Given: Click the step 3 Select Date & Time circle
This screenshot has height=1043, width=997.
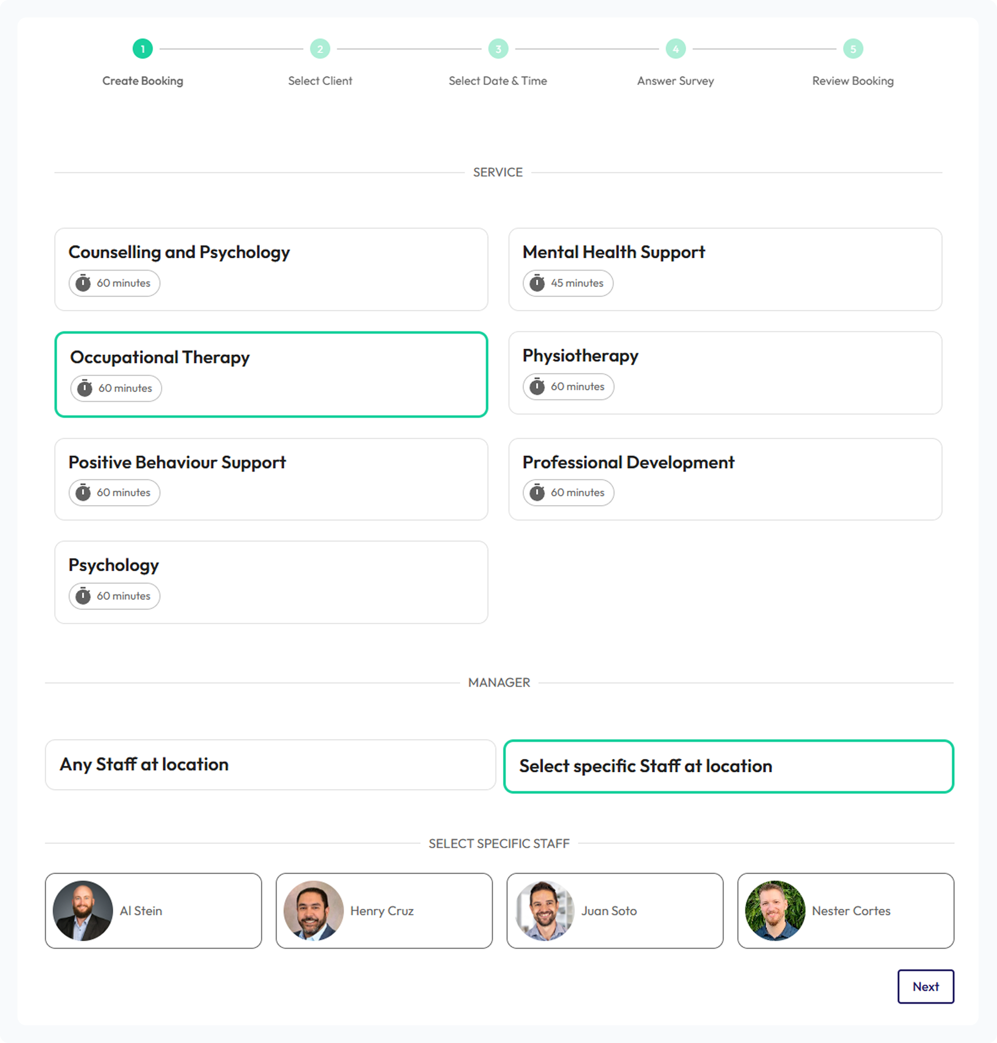Looking at the screenshot, I should pyautogui.click(x=498, y=49).
